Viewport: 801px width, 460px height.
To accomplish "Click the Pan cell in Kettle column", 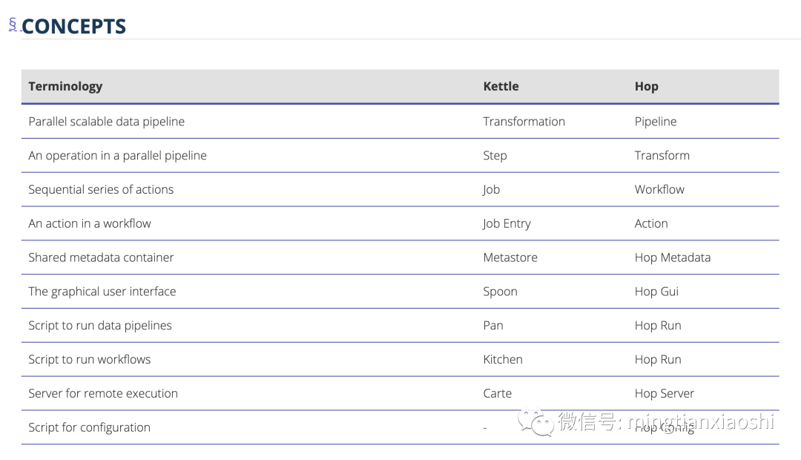I will click(x=492, y=326).
